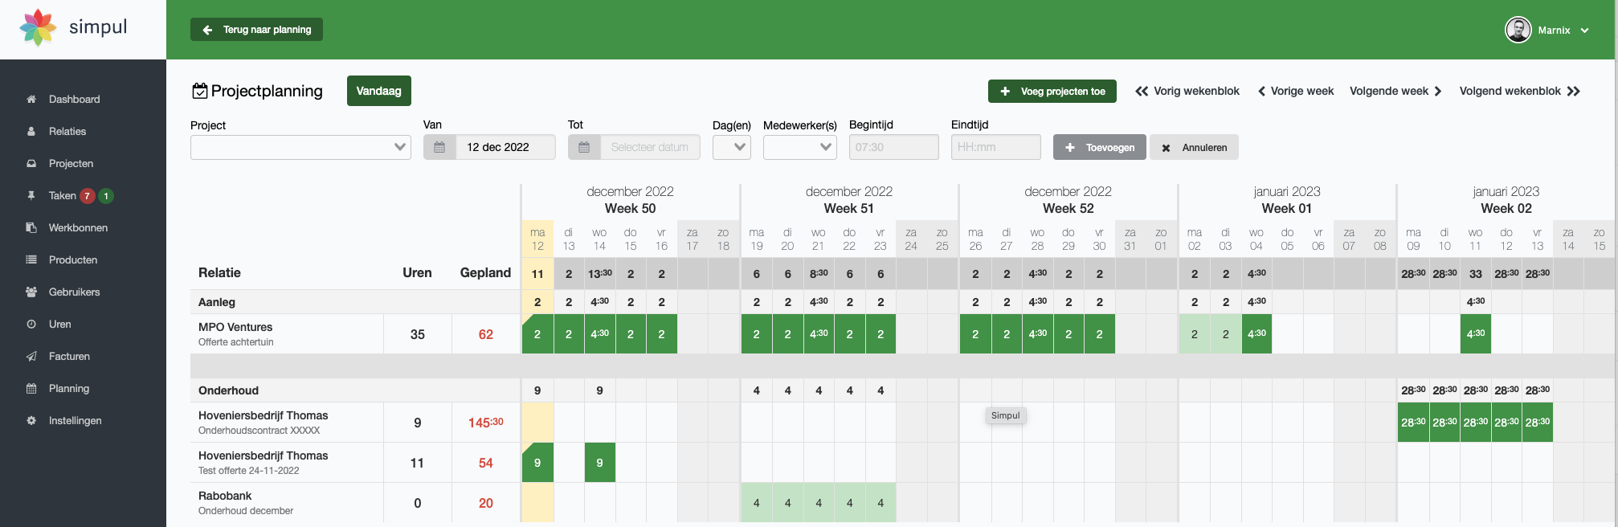
Task: Click the Eindtijd time input field
Action: (995, 148)
